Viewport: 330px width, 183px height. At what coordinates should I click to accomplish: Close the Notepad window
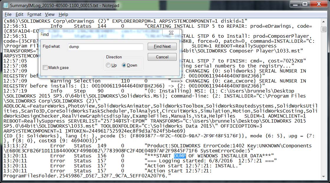[319, 4]
